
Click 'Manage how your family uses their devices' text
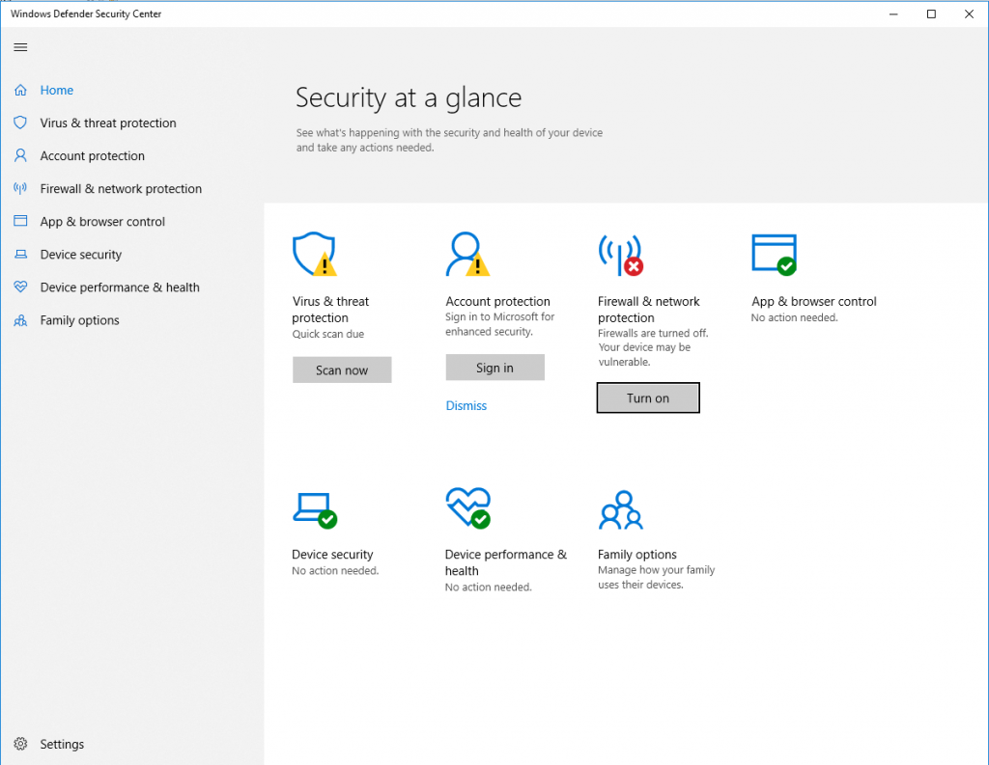656,577
